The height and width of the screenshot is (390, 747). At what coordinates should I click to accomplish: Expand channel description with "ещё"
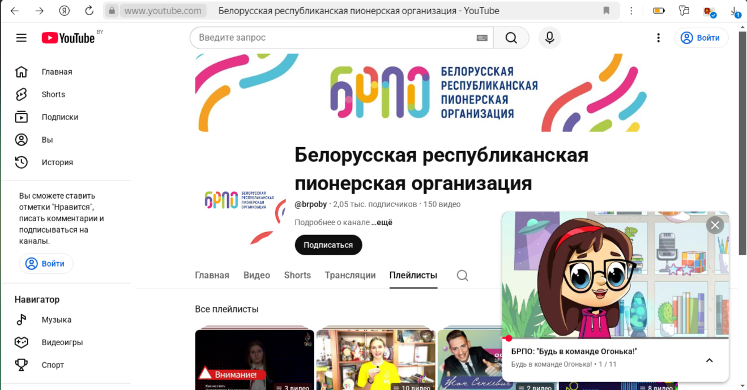coord(382,222)
